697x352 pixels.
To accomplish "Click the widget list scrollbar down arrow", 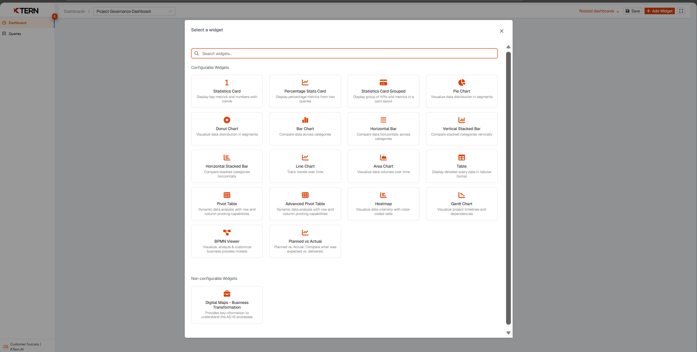I will [508, 333].
